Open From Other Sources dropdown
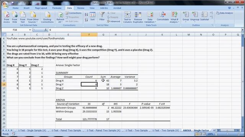 [x=33, y=17]
